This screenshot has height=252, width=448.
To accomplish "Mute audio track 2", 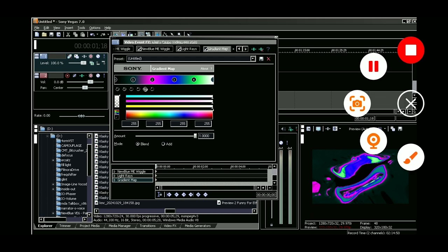I will [98, 76].
